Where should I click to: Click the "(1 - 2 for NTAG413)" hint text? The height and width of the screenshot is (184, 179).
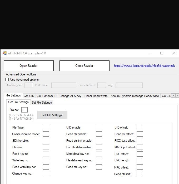[x=21, y=115]
